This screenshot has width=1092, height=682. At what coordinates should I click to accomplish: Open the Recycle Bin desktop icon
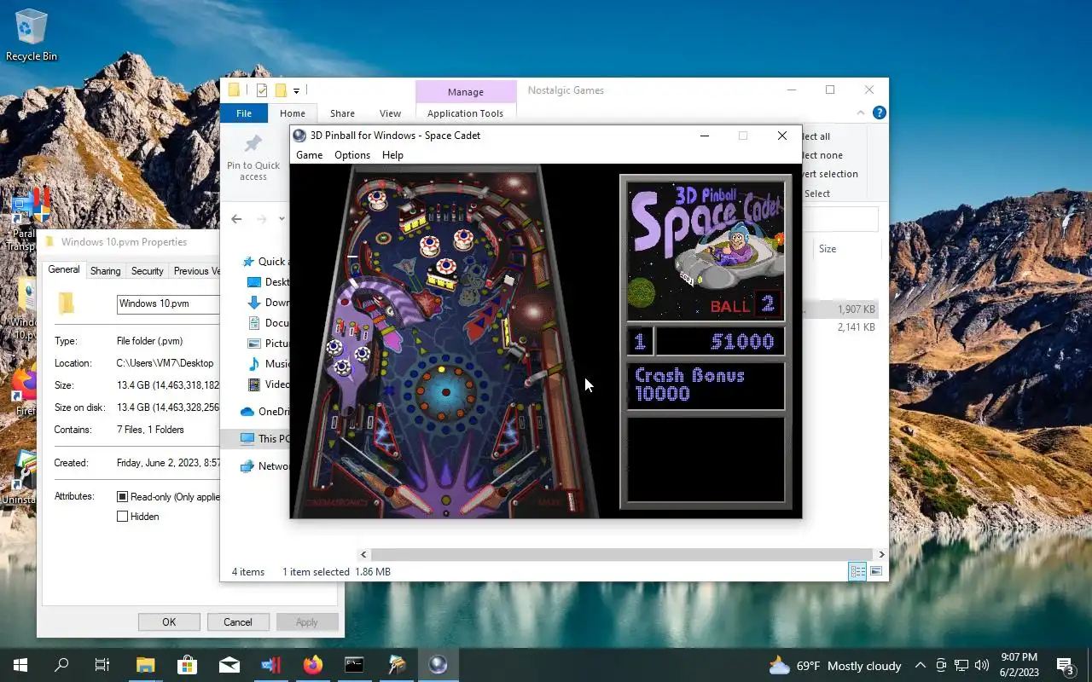32,34
